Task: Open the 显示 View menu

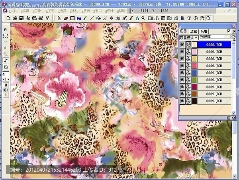Action: [x=86, y=11]
